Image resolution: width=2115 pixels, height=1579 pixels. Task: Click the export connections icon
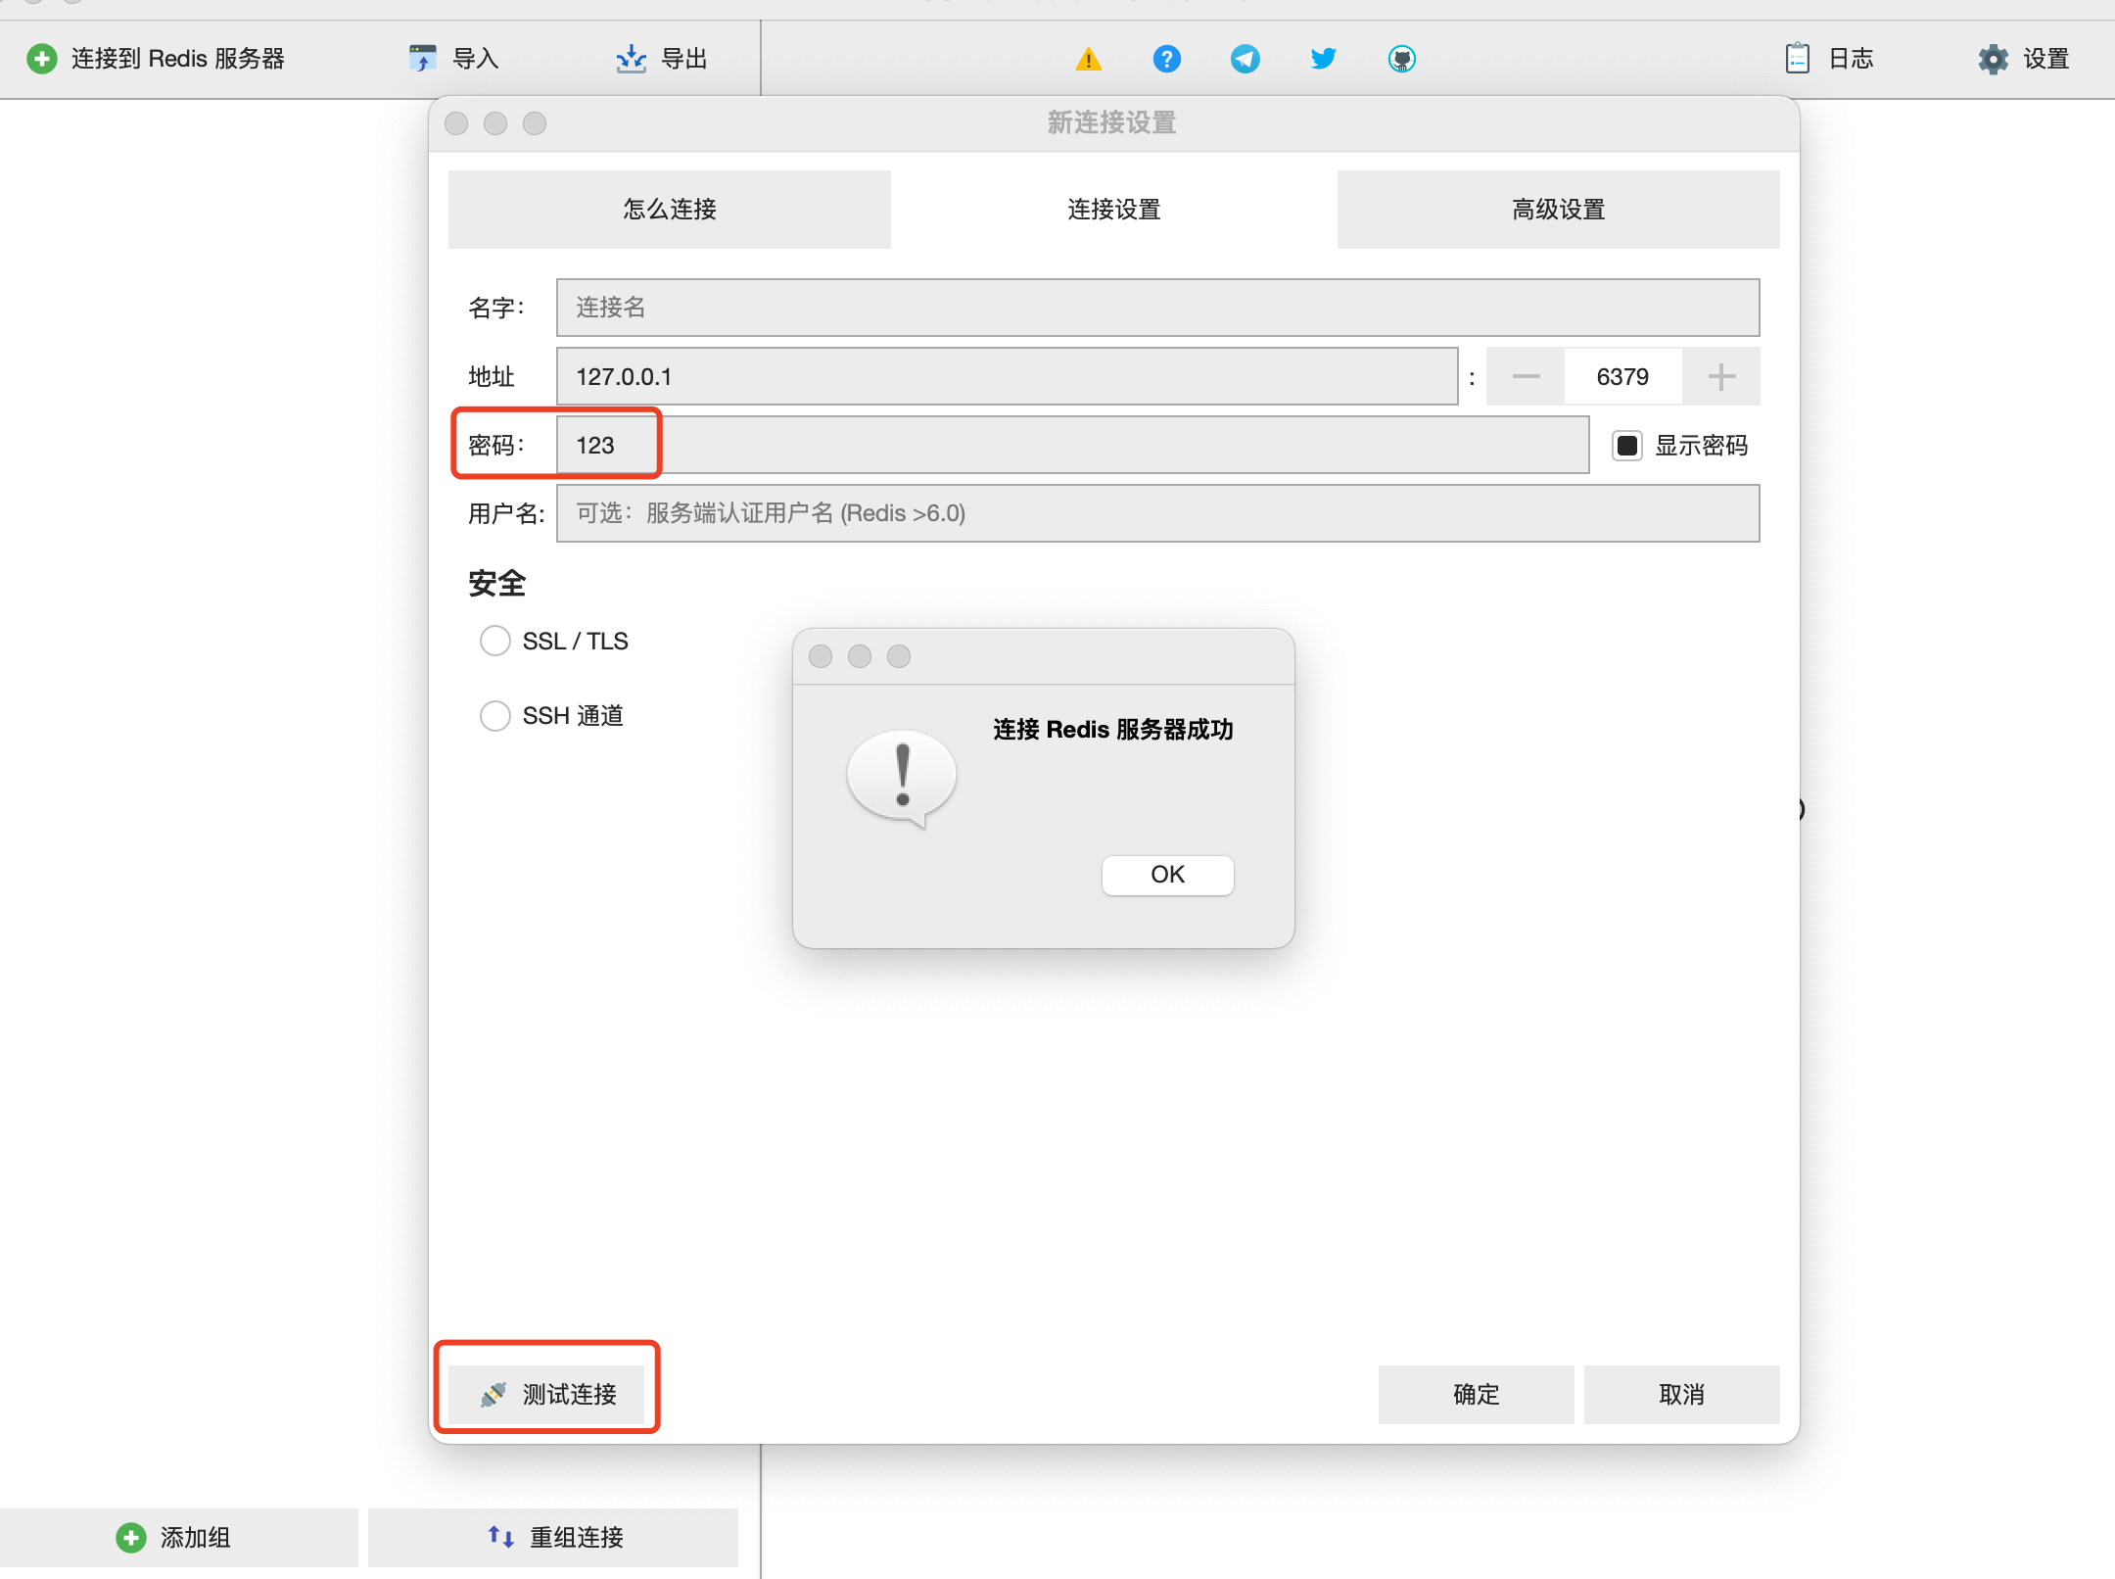631,59
